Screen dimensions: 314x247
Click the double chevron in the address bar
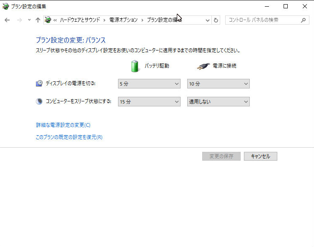55,20
